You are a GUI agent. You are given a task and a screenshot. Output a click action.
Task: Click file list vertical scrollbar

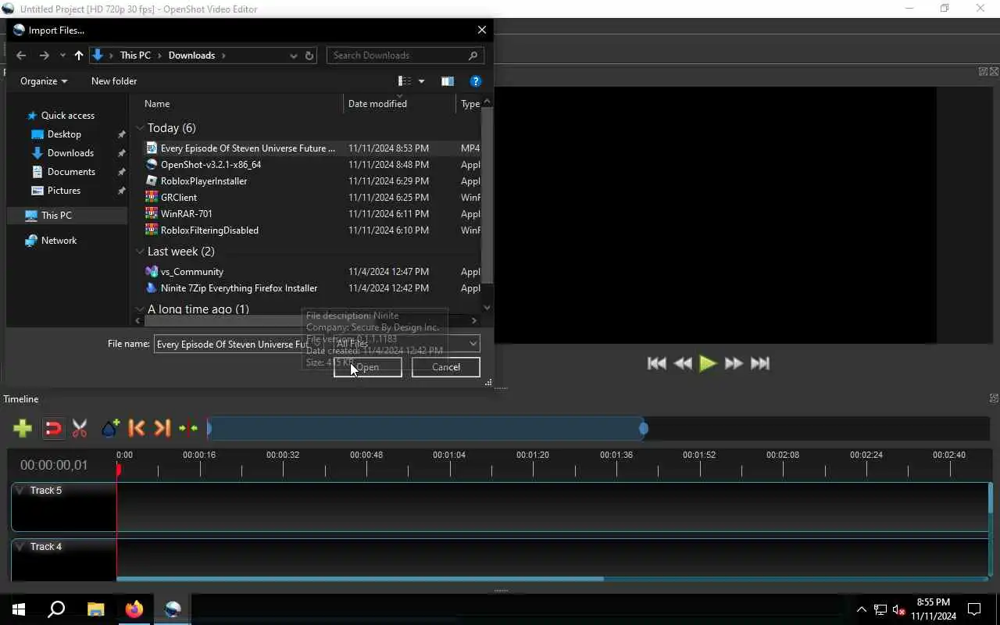(x=487, y=195)
